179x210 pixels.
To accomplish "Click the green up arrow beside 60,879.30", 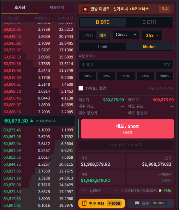I will [32, 121].
